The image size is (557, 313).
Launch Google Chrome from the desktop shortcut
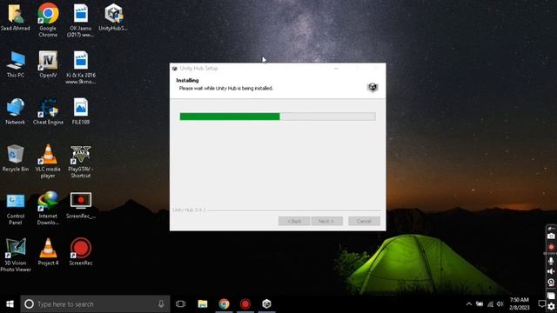point(48,19)
